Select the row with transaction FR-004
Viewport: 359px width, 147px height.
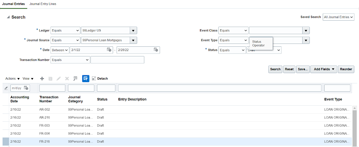click(177, 133)
